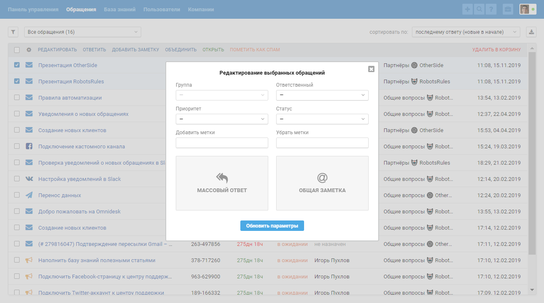Screen dimensions: 544x303
Task: Click the filter funnel icon
Action: [x=13, y=32]
